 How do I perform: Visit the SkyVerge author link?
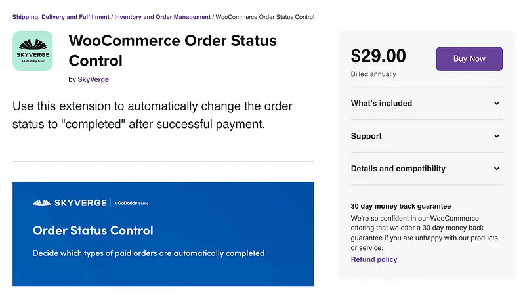[93, 80]
